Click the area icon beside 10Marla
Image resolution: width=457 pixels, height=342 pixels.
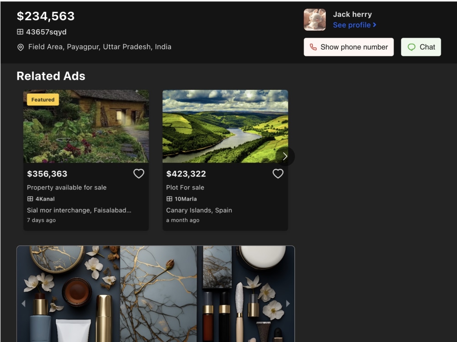(x=170, y=199)
